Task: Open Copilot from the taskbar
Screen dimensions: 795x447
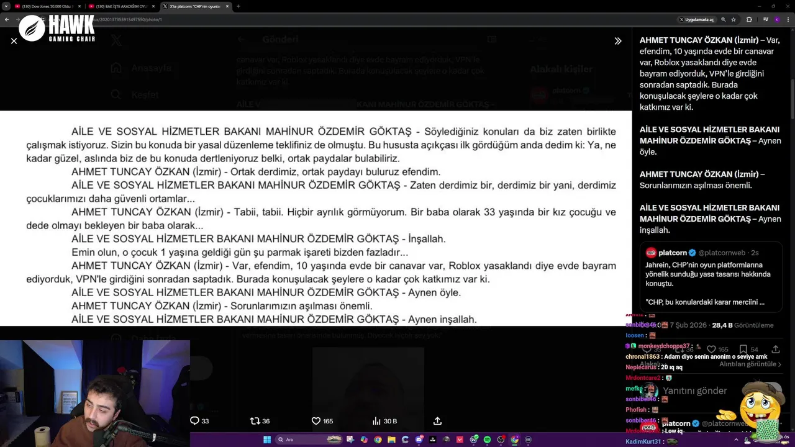Action: (x=364, y=440)
